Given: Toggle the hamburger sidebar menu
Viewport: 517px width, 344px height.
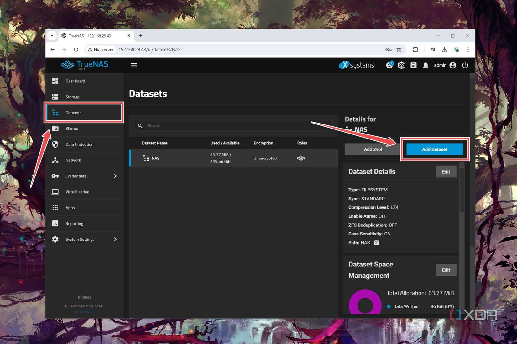Looking at the screenshot, I should coord(134,65).
